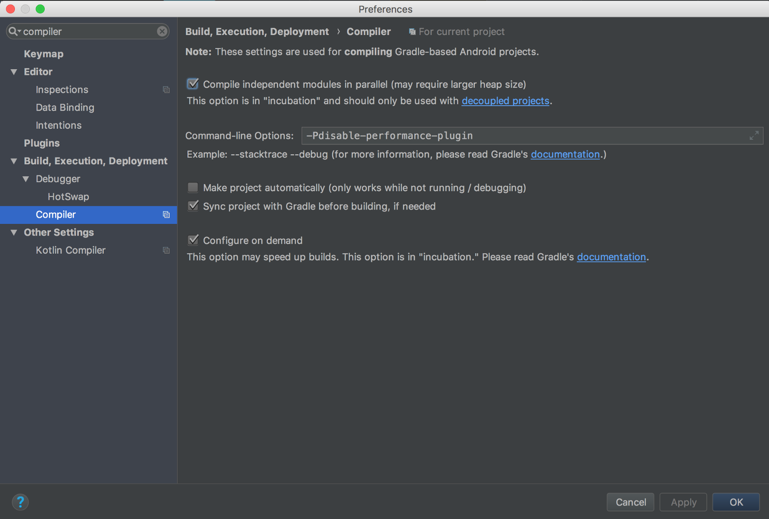
Task: Collapse Build, Execution, Deployment section
Action: (14, 161)
